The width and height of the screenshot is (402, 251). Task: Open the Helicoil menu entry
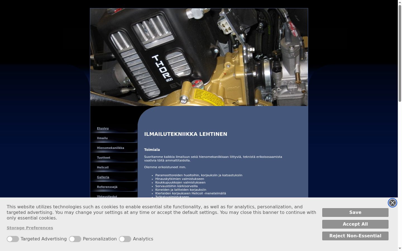coord(103,167)
